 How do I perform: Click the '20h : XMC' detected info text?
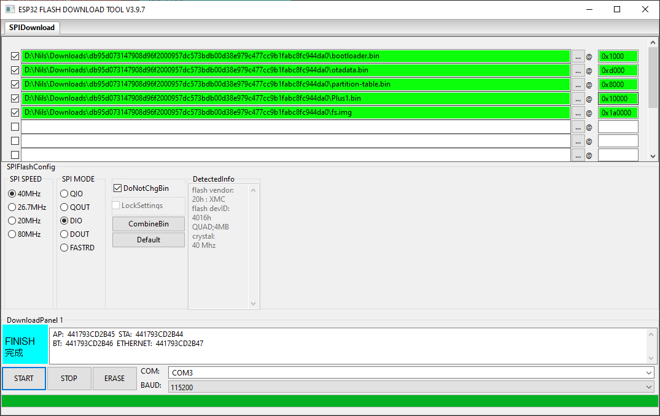pyautogui.click(x=209, y=199)
